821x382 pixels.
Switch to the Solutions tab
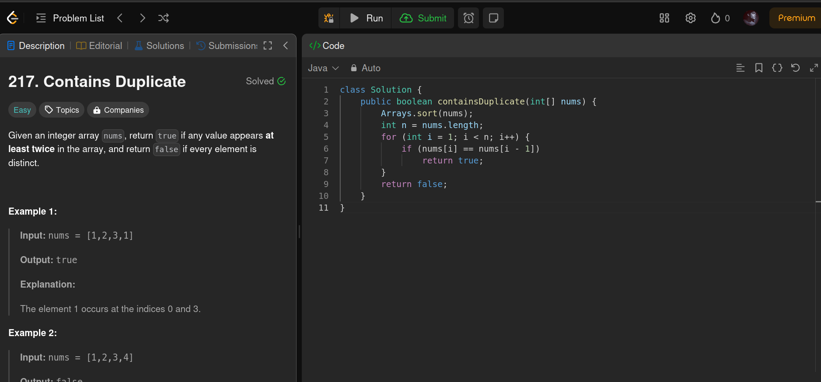coord(160,46)
